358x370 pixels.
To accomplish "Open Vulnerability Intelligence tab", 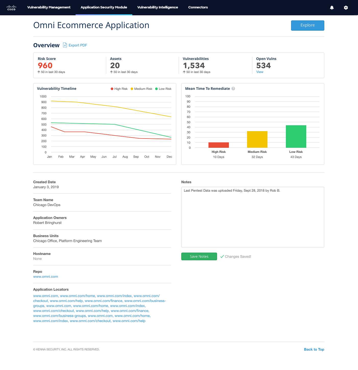I will click(158, 7).
